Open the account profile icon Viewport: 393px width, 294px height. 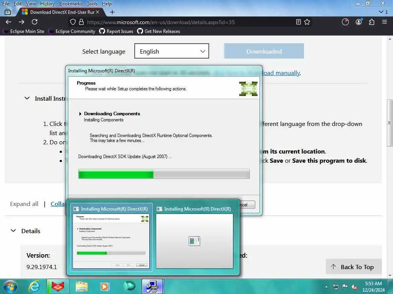[x=359, y=22]
